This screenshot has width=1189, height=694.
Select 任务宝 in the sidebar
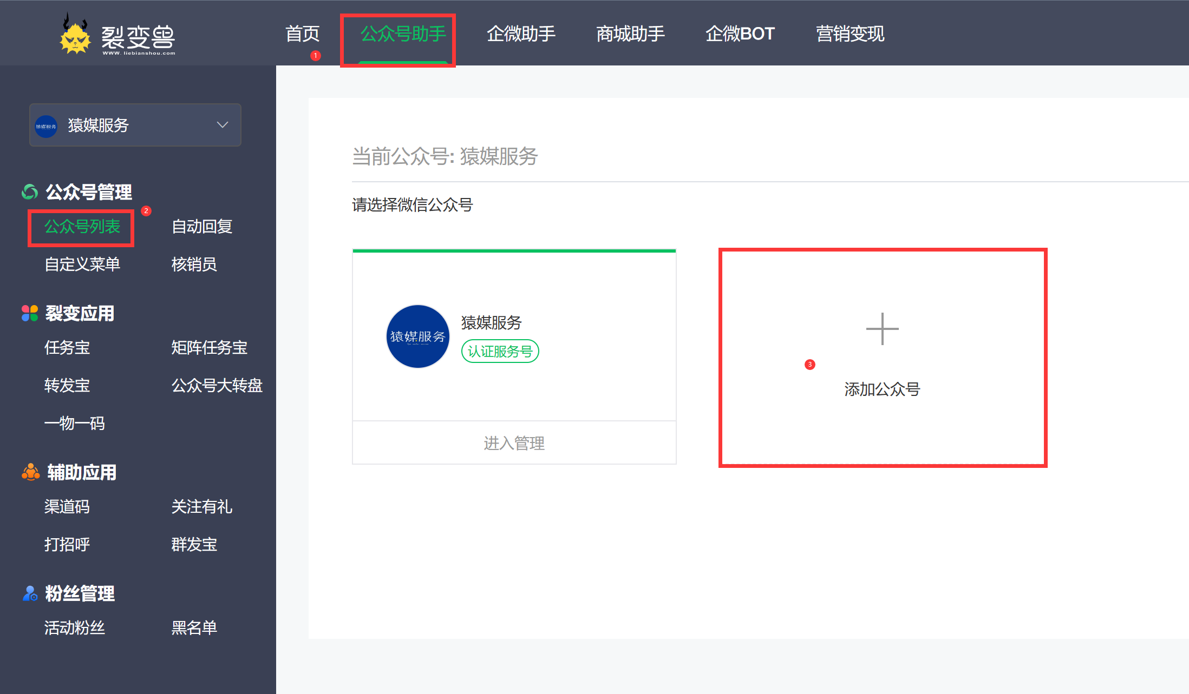point(67,348)
